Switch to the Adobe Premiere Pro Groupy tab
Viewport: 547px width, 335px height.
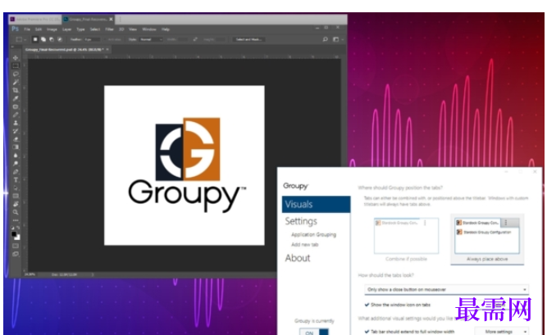34,19
